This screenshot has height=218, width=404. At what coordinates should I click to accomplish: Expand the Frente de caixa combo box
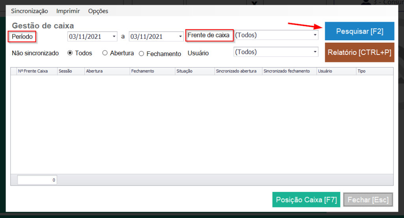coord(315,35)
